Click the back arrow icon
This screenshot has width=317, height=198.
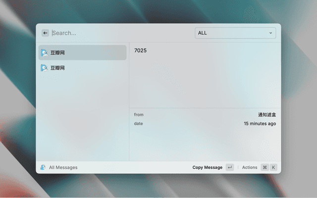tap(46, 33)
